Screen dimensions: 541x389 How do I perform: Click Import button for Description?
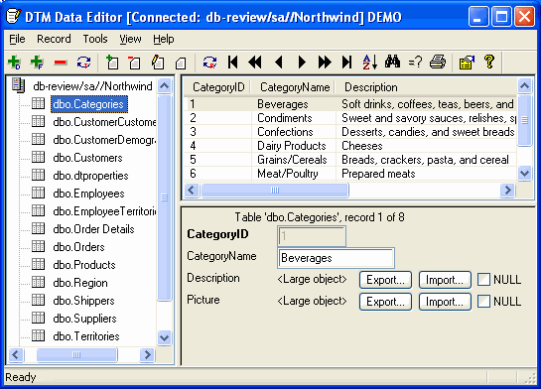tap(445, 280)
